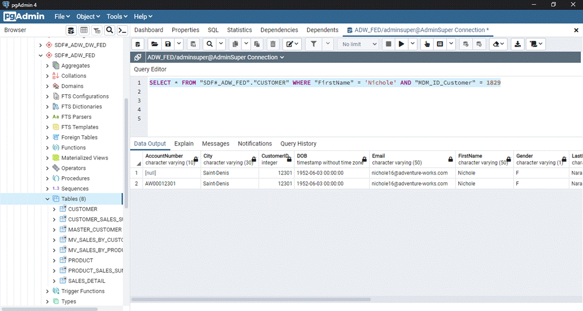Viewport: 583px width, 311px height.
Task: Click the Delete rows trash icon
Action: point(273,44)
